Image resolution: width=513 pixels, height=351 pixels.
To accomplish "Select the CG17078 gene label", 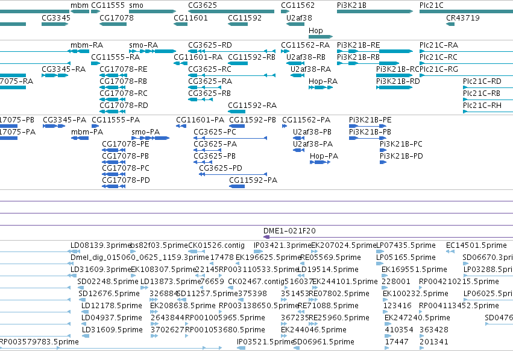I will tap(116, 17).
